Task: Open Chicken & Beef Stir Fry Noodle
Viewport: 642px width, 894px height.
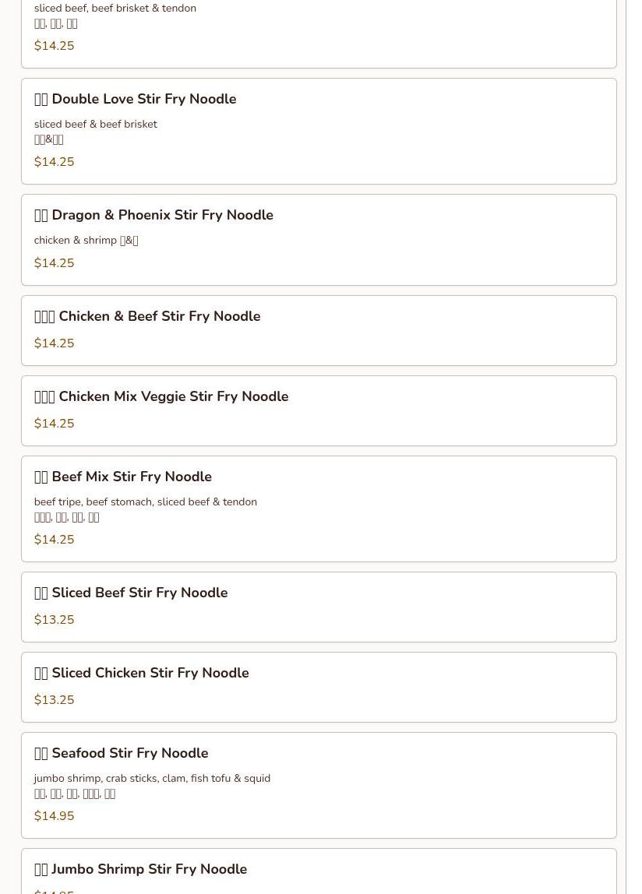Action: point(148,316)
